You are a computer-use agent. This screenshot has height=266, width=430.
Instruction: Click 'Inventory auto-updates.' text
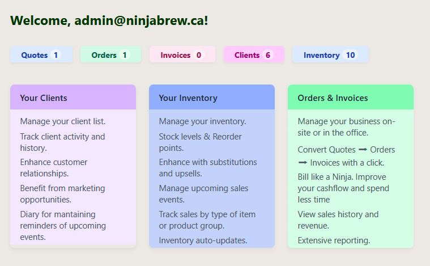click(203, 240)
